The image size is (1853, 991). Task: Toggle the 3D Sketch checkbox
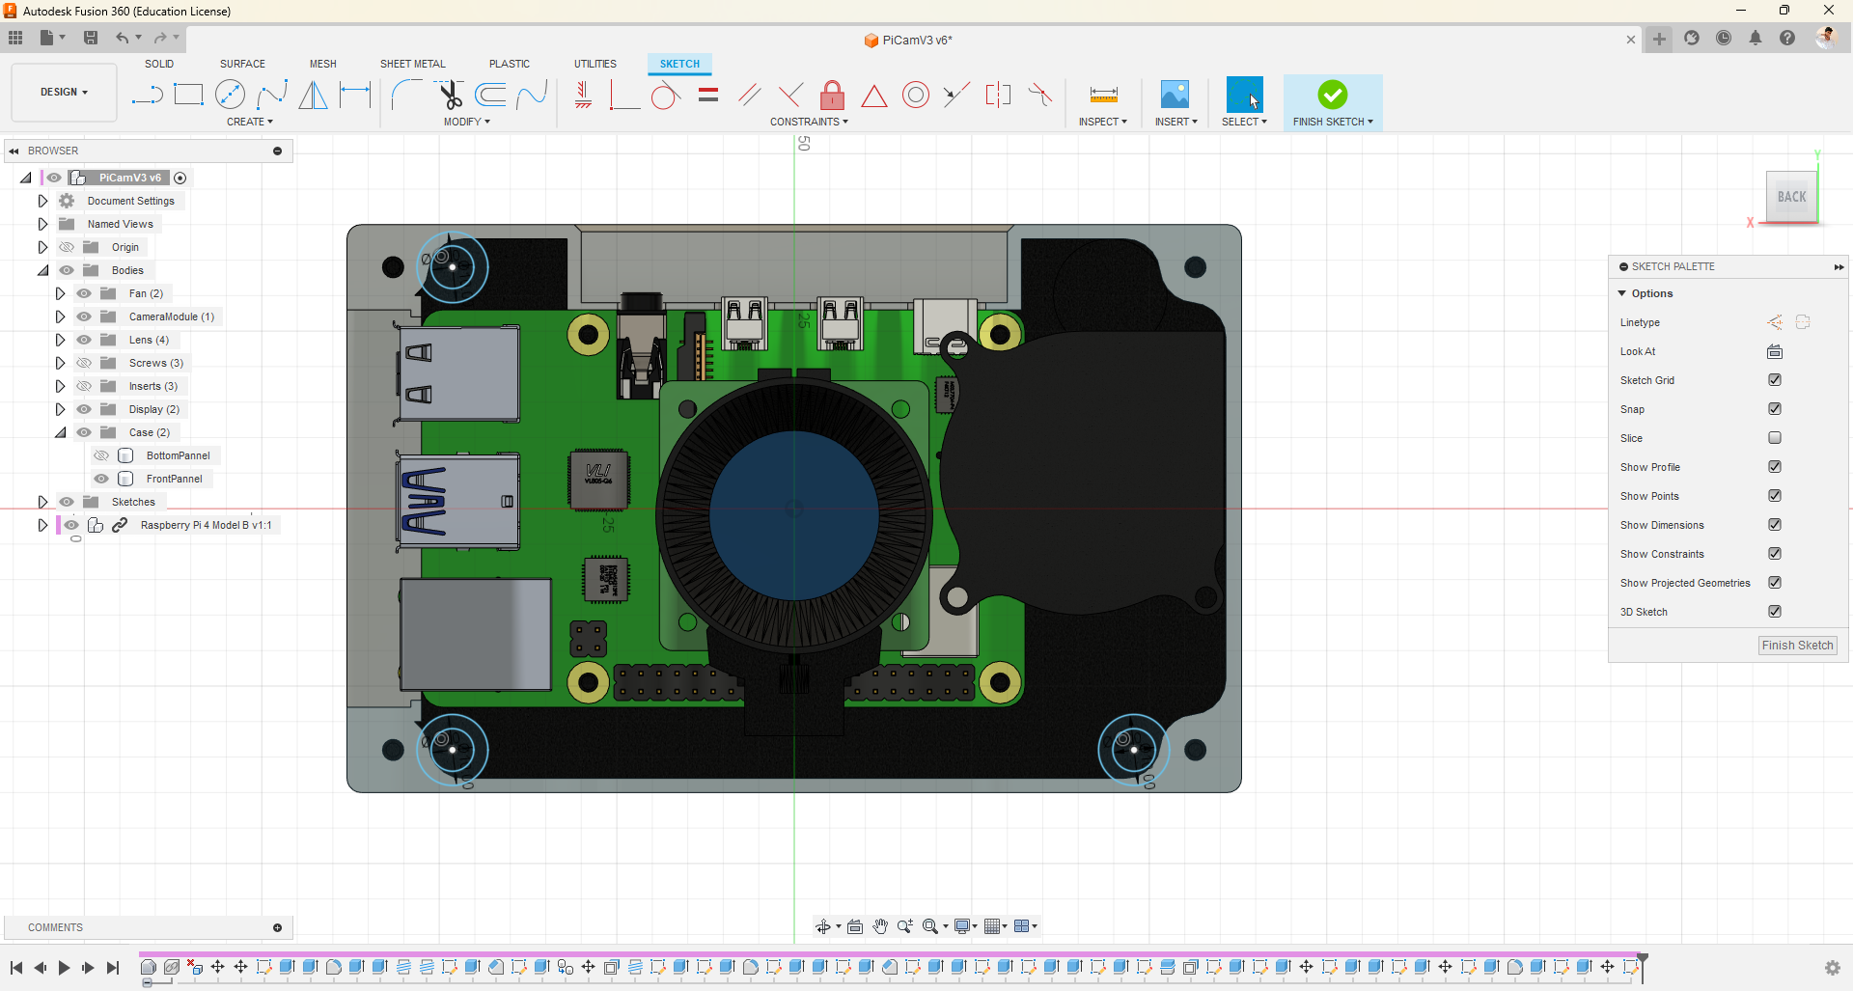(1775, 612)
